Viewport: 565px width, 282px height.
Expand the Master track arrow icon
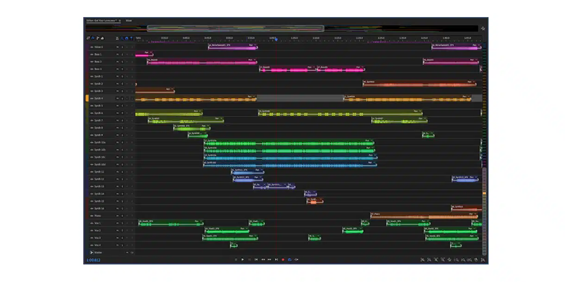(x=91, y=252)
